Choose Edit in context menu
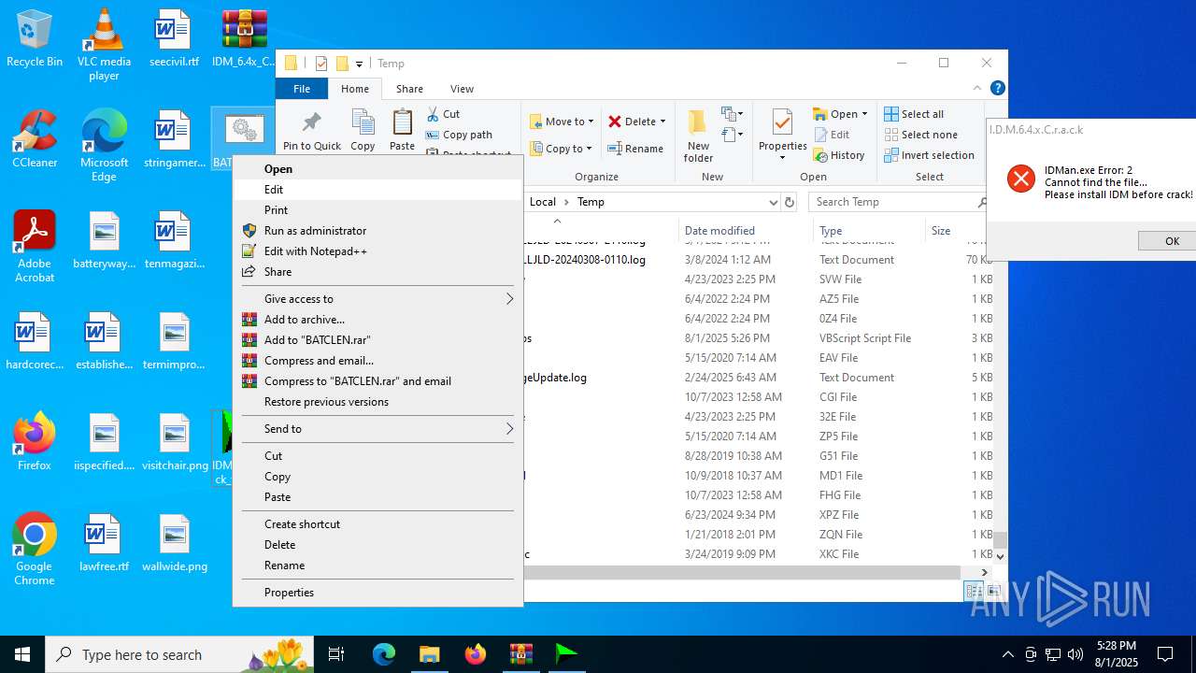Viewport: 1196px width, 673px height. coord(377,190)
